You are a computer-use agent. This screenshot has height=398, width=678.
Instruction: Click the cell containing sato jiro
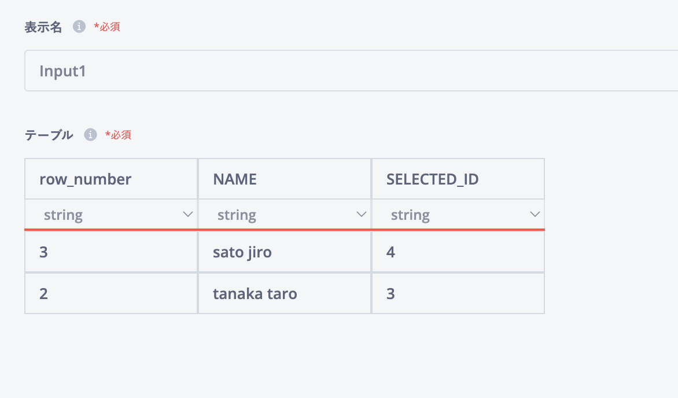tap(285, 252)
